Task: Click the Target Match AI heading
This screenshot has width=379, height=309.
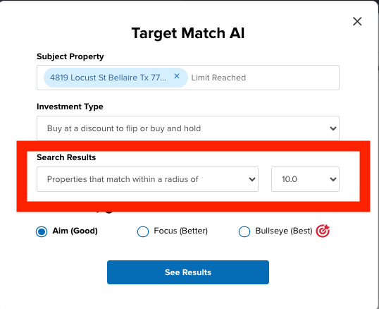Action: 188,33
